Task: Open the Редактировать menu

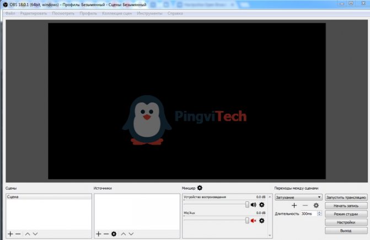Action: (x=33, y=13)
